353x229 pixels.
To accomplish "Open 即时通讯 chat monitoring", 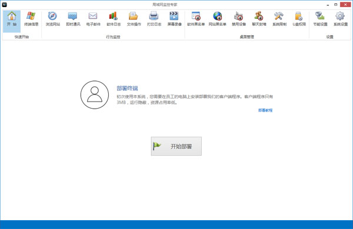I will [x=73, y=19].
